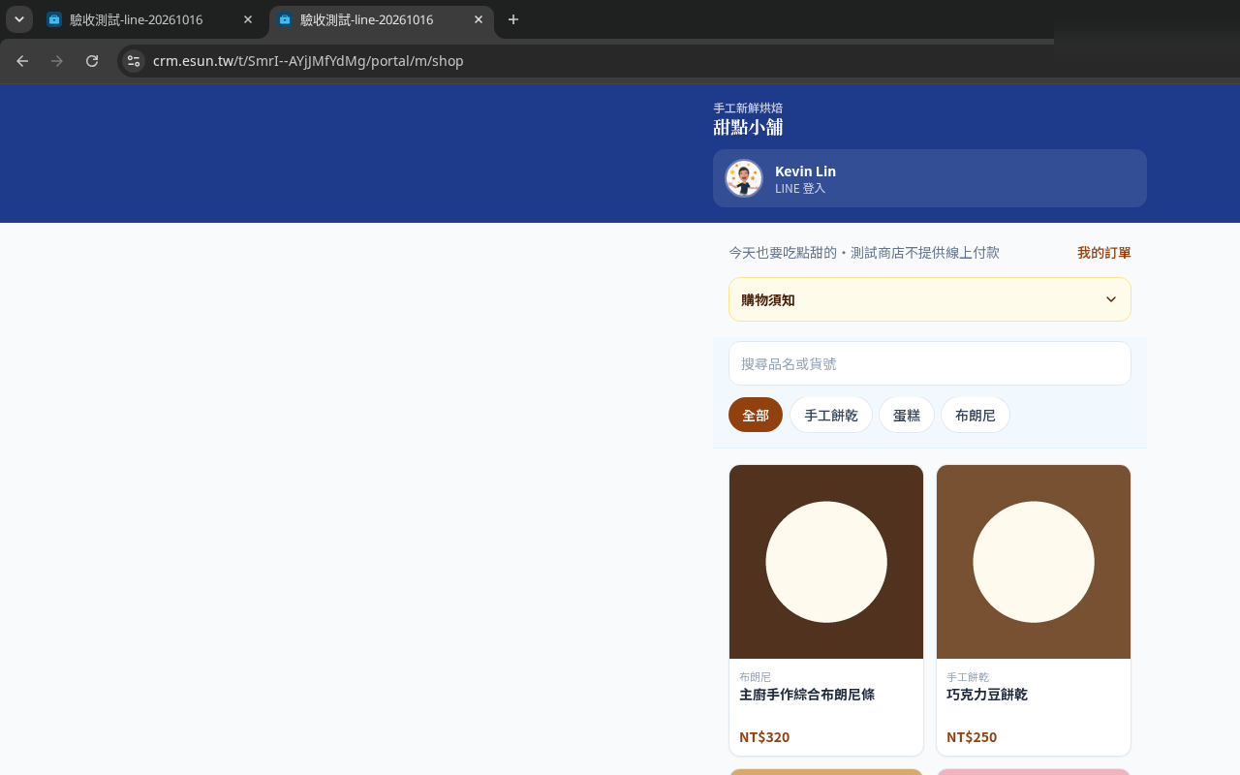Reload the current page
This screenshot has height=775, width=1240.
92,61
